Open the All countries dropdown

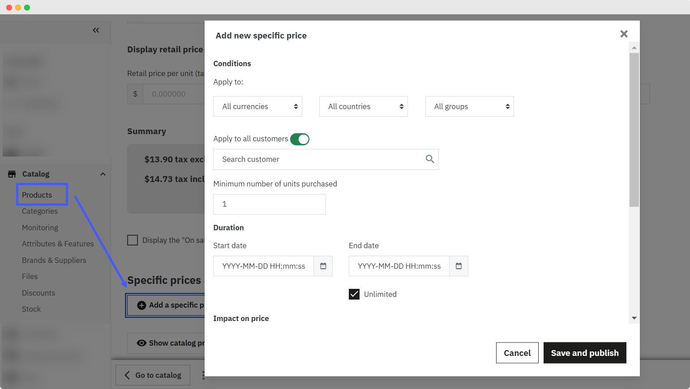363,106
